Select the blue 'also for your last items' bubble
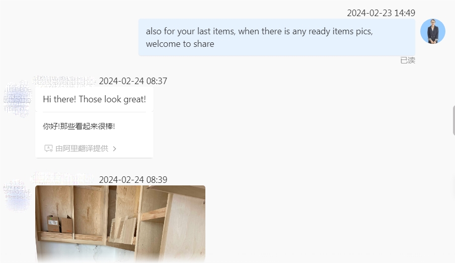The image size is (455, 263). [276, 37]
